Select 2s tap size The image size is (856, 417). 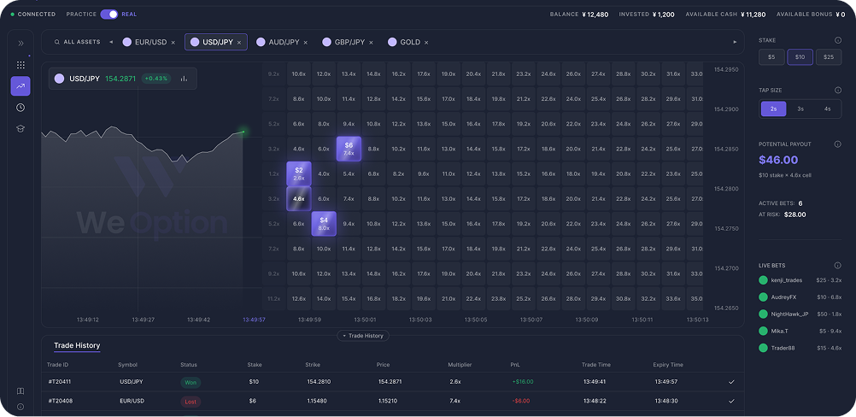(774, 109)
